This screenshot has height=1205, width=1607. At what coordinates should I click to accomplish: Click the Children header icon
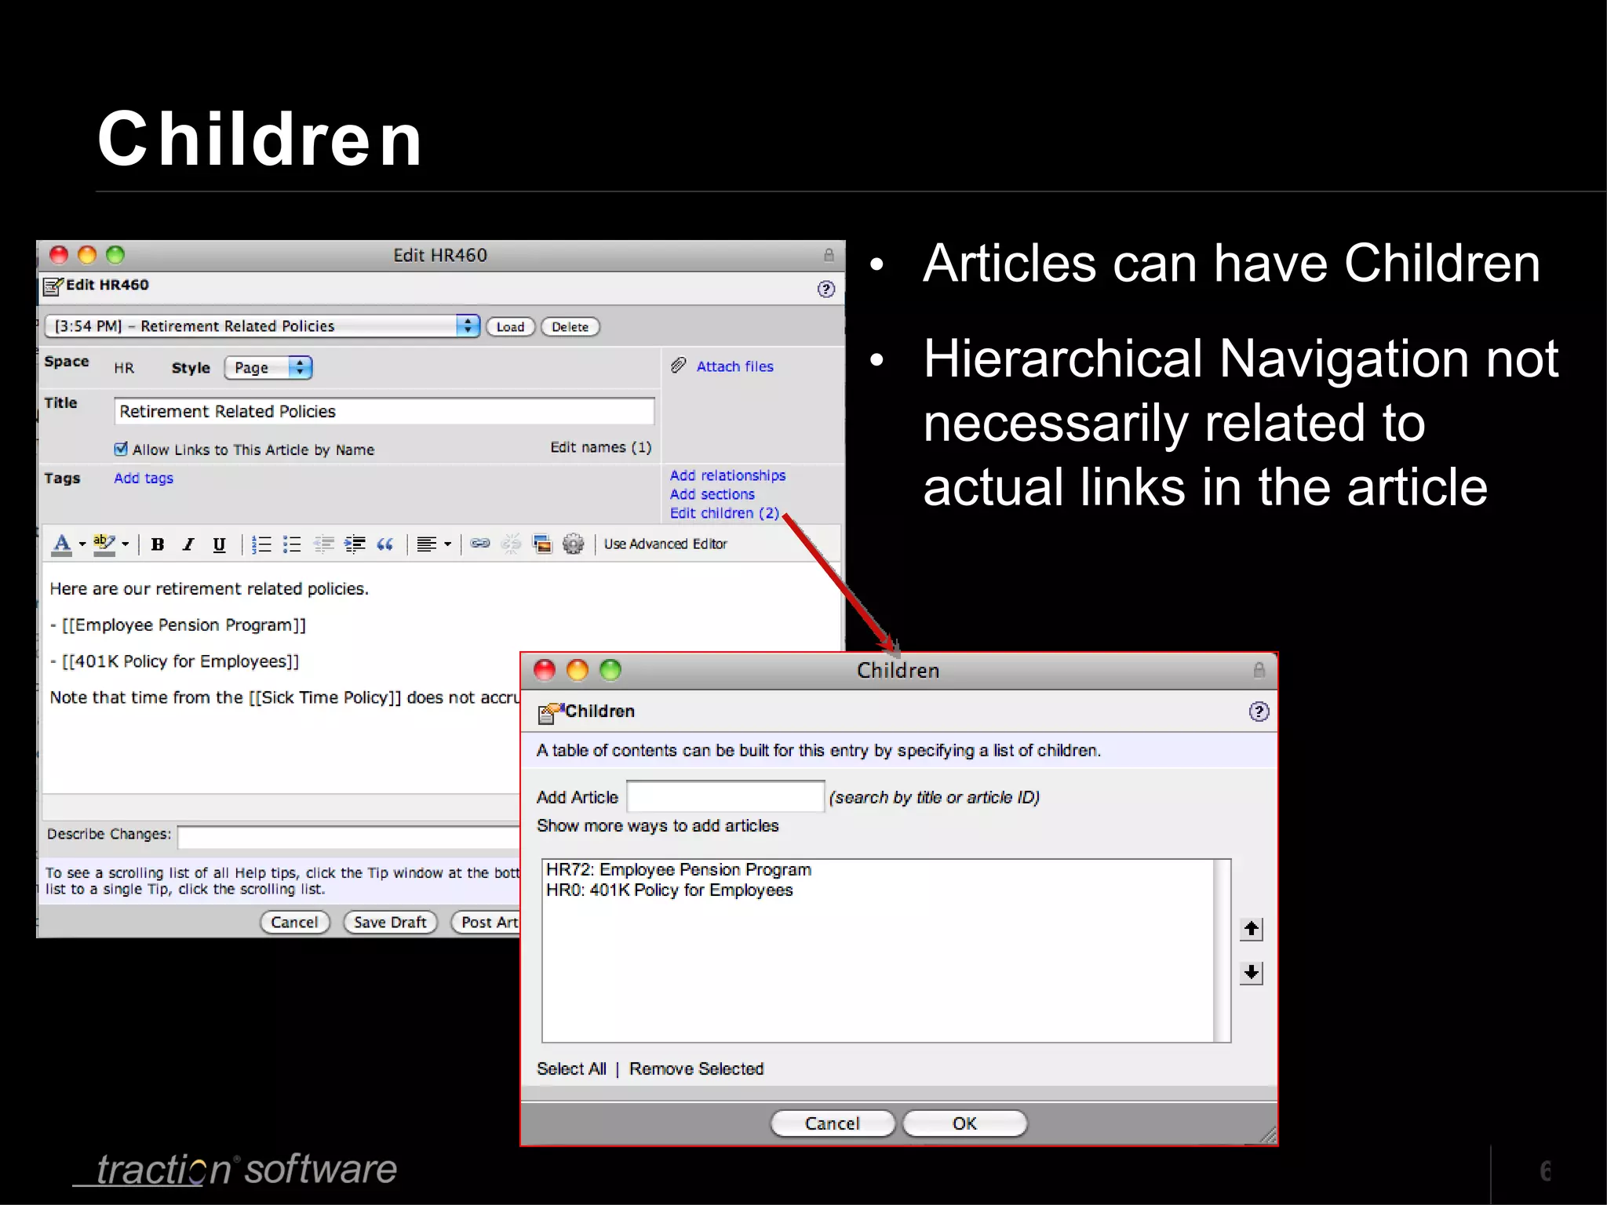click(x=550, y=712)
